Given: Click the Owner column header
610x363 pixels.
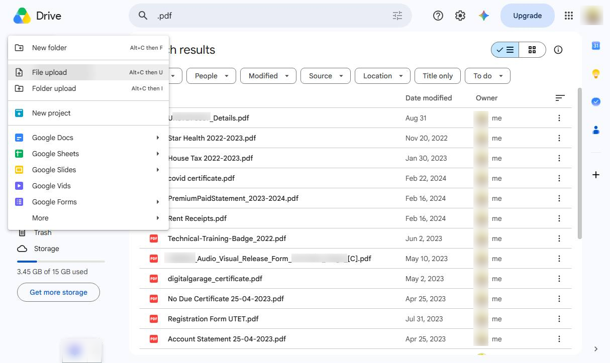Looking at the screenshot, I should click(x=486, y=98).
